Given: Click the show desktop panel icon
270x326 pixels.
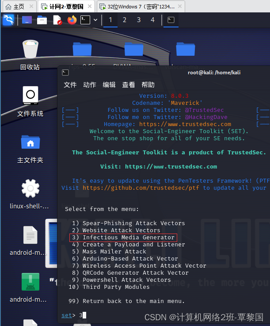Looking at the screenshot, I should pos(27,20).
